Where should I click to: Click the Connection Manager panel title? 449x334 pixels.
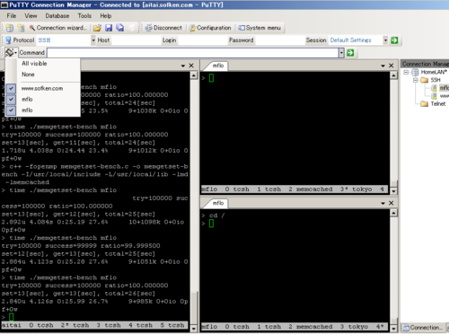point(425,64)
